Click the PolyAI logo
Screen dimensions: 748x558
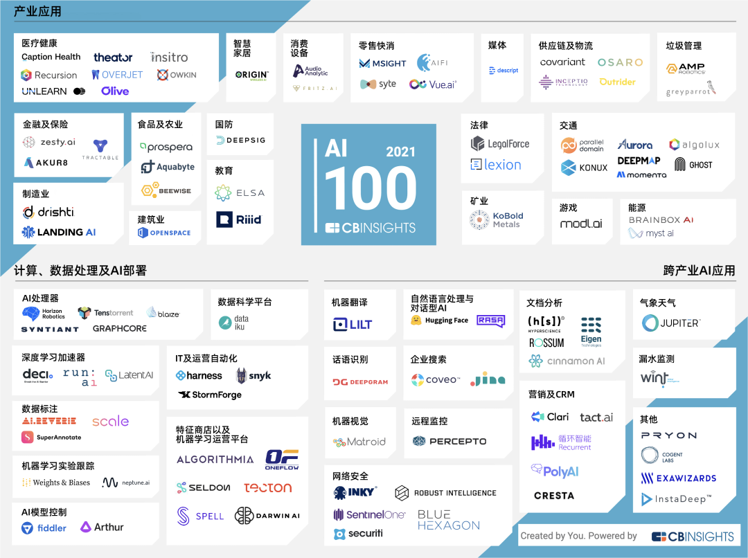[x=555, y=471]
